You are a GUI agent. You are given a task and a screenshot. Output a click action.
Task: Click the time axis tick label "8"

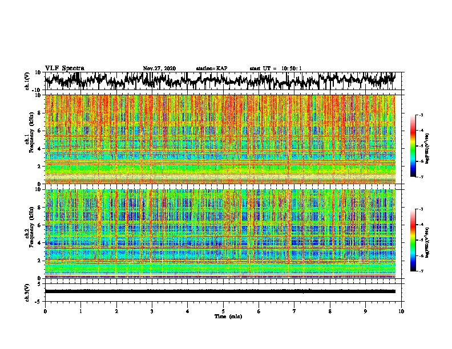click(x=330, y=311)
